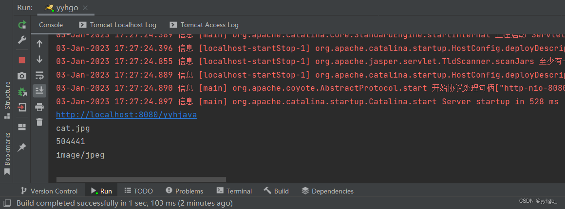The width and height of the screenshot is (565, 209).
Task: Open the Tomcat Localhost Log tab
Action: pos(118,25)
